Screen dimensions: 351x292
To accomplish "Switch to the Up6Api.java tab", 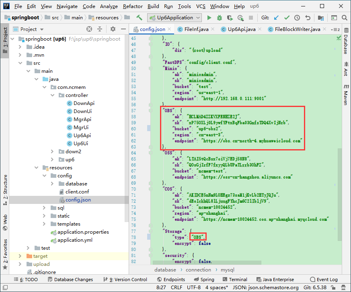I will 241,29.
